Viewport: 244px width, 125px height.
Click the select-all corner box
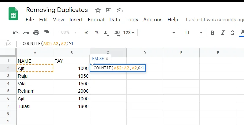8,53
